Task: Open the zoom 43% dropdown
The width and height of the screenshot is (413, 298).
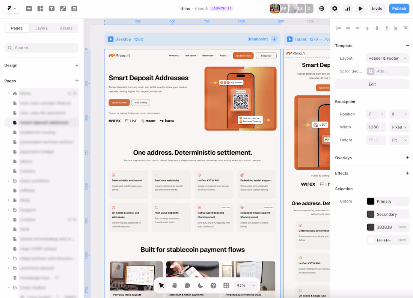Action: point(246,285)
